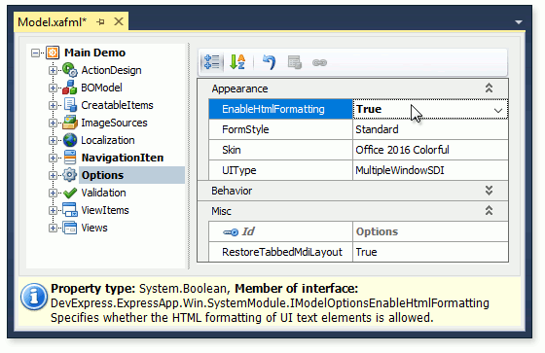Select the Id property row

click(358, 231)
